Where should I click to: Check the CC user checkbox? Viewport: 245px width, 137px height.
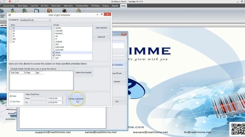[11, 28]
